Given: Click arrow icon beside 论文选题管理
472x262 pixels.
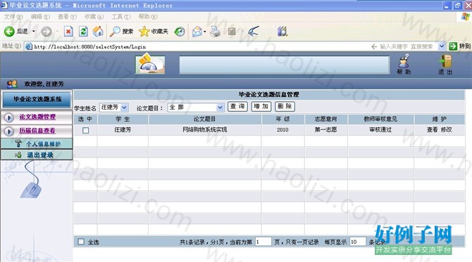Looking at the screenshot, I should point(9,117).
